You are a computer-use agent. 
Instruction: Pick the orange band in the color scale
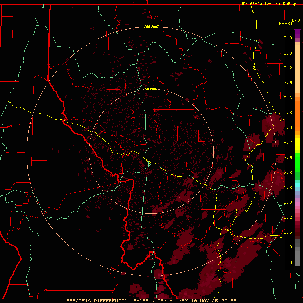[297, 116]
